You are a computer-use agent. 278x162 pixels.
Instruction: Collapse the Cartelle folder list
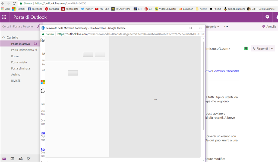(3, 37)
